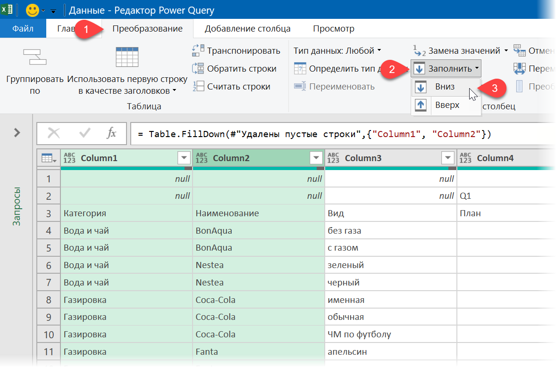This screenshot has height=367, width=556.
Task: Click the Переименовать icon
Action: click(300, 86)
